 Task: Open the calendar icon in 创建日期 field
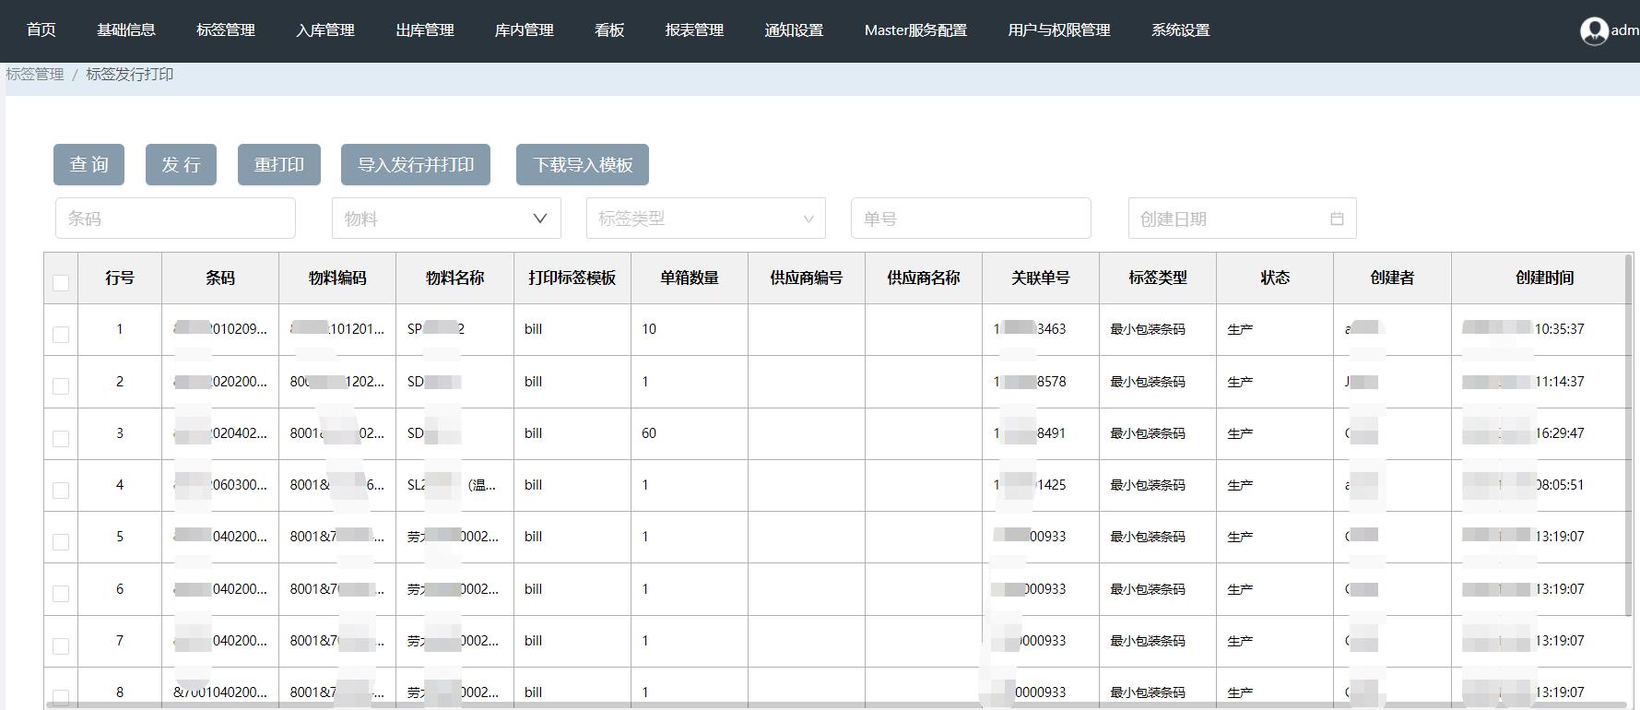tap(1337, 219)
